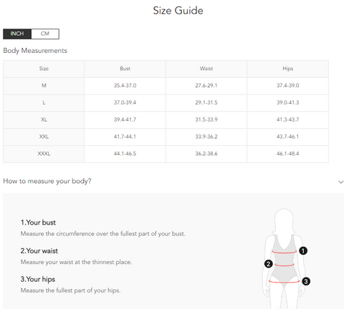Click the 1.Your bust instruction heading
The height and width of the screenshot is (309, 344).
(x=38, y=222)
